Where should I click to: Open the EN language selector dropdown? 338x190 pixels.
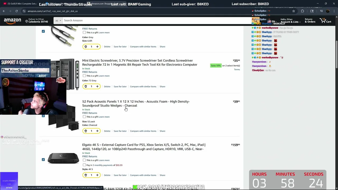[x=272, y=22]
